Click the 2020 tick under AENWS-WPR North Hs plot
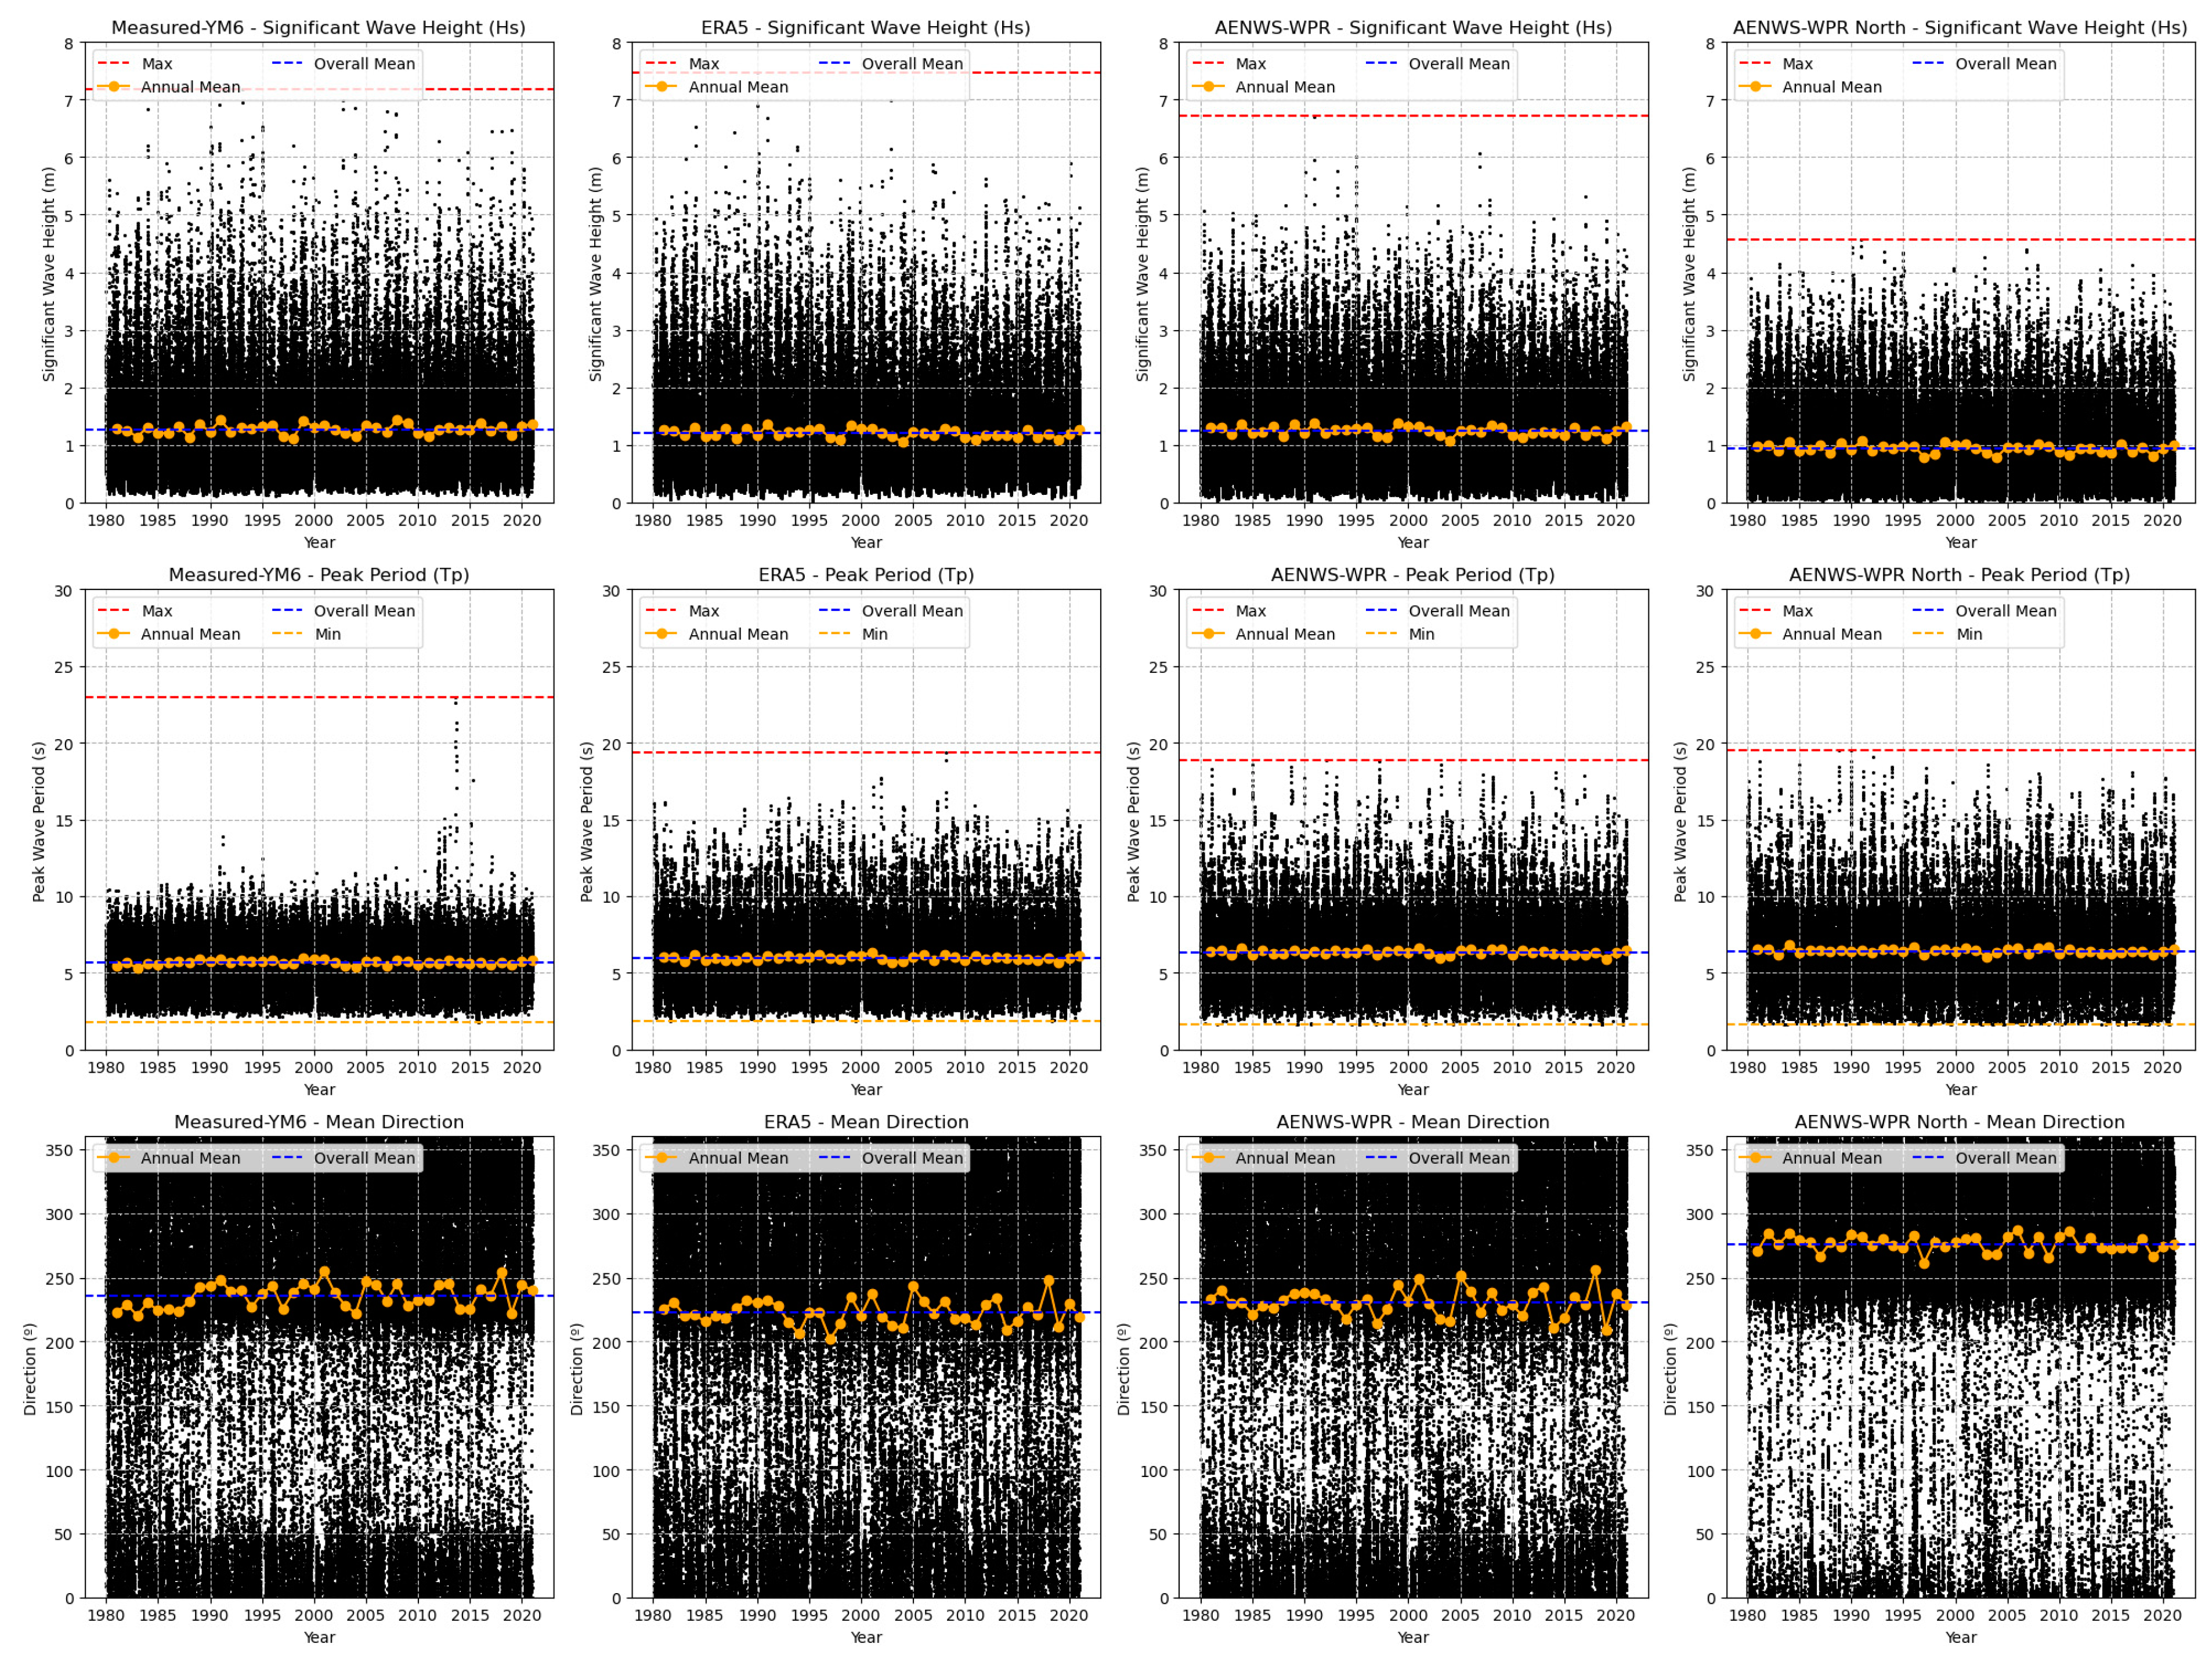2212x1665 pixels. pos(2162,520)
